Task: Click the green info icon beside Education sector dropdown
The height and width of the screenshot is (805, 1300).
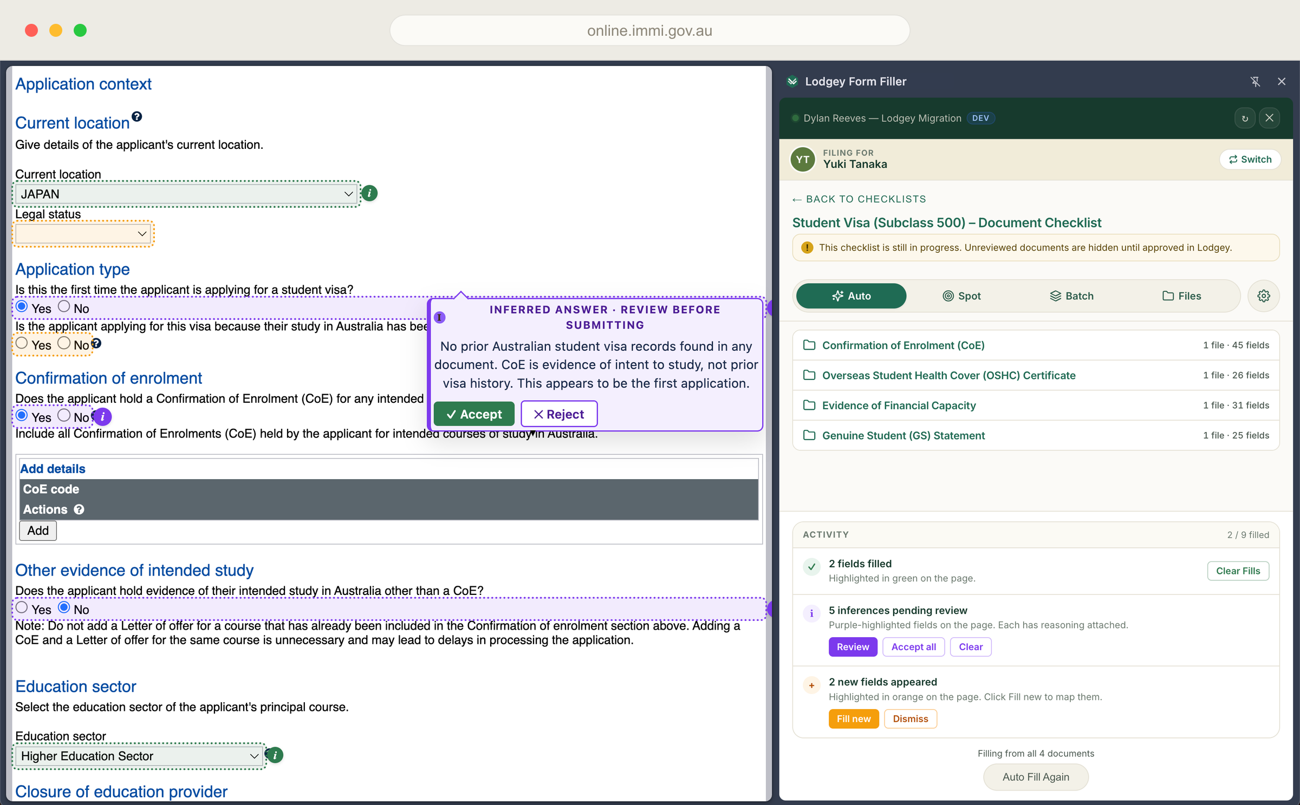Action: 275,755
